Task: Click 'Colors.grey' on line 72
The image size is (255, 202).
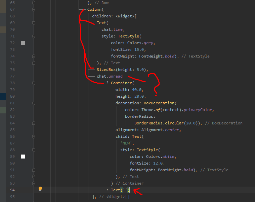Action: pyautogui.click(x=140, y=43)
